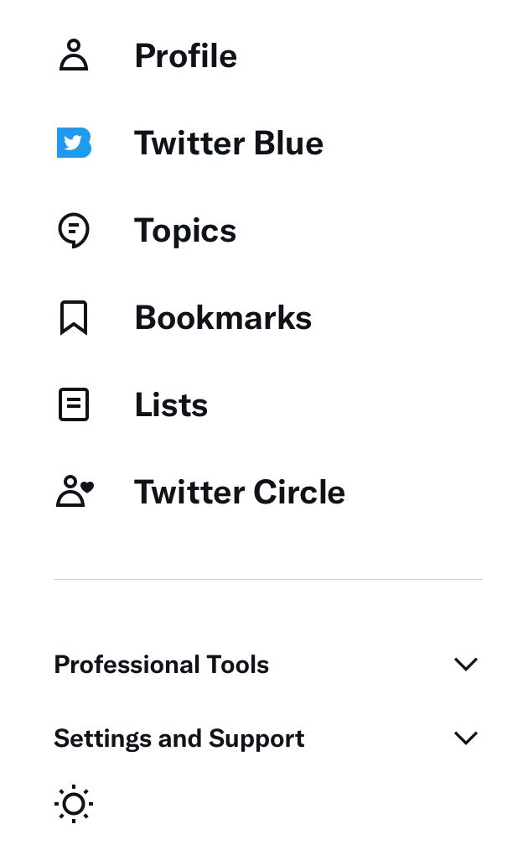Click the Profile person icon
The image size is (528, 845).
pos(74,55)
